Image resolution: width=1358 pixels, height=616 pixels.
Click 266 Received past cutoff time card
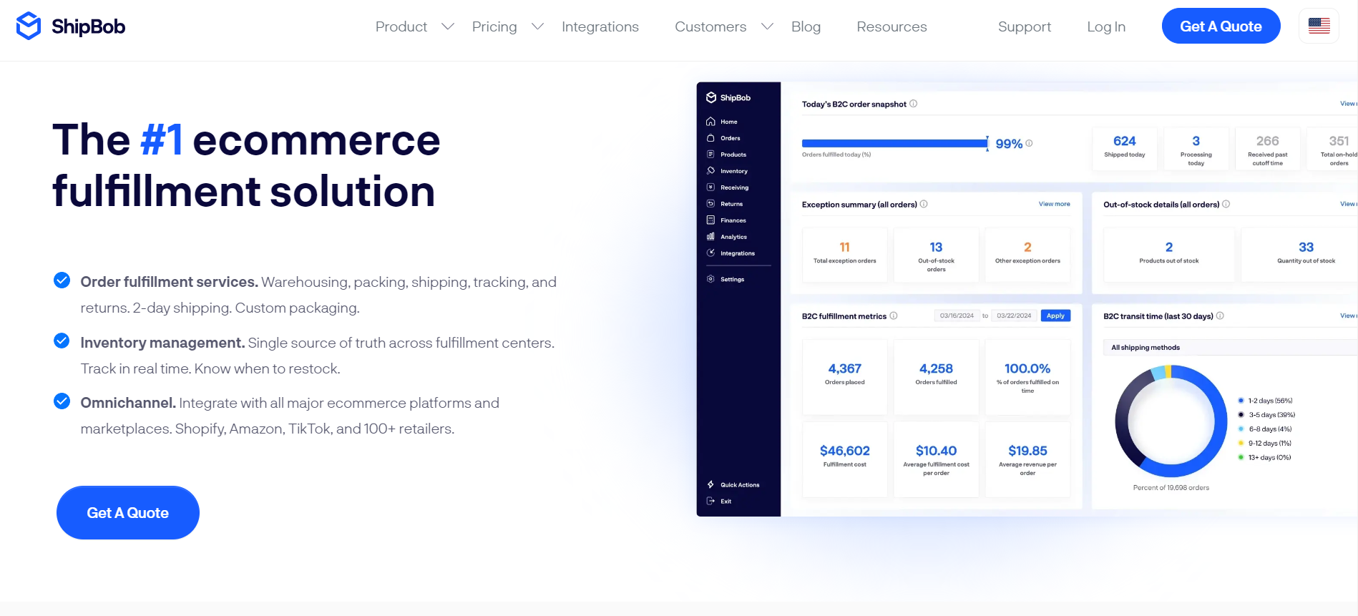pos(1268,149)
